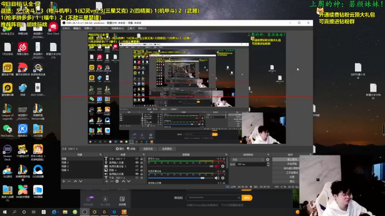Viewport: 385px width, 216px height.
Task: Open the 欢乐斗地主 desktop icon
Action: [x=38, y=152]
